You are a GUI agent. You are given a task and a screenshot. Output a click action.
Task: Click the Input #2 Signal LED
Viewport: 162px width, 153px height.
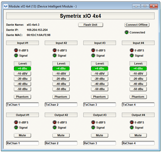[x=55, y=56]
